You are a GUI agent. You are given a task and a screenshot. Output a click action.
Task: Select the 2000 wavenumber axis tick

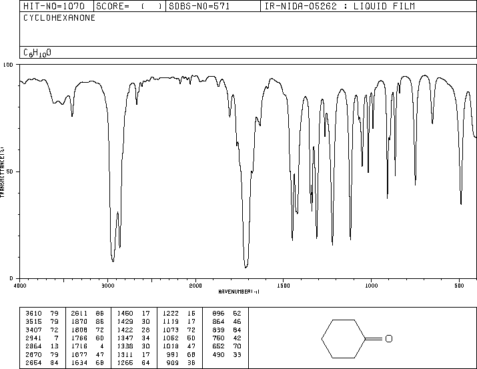point(195,285)
